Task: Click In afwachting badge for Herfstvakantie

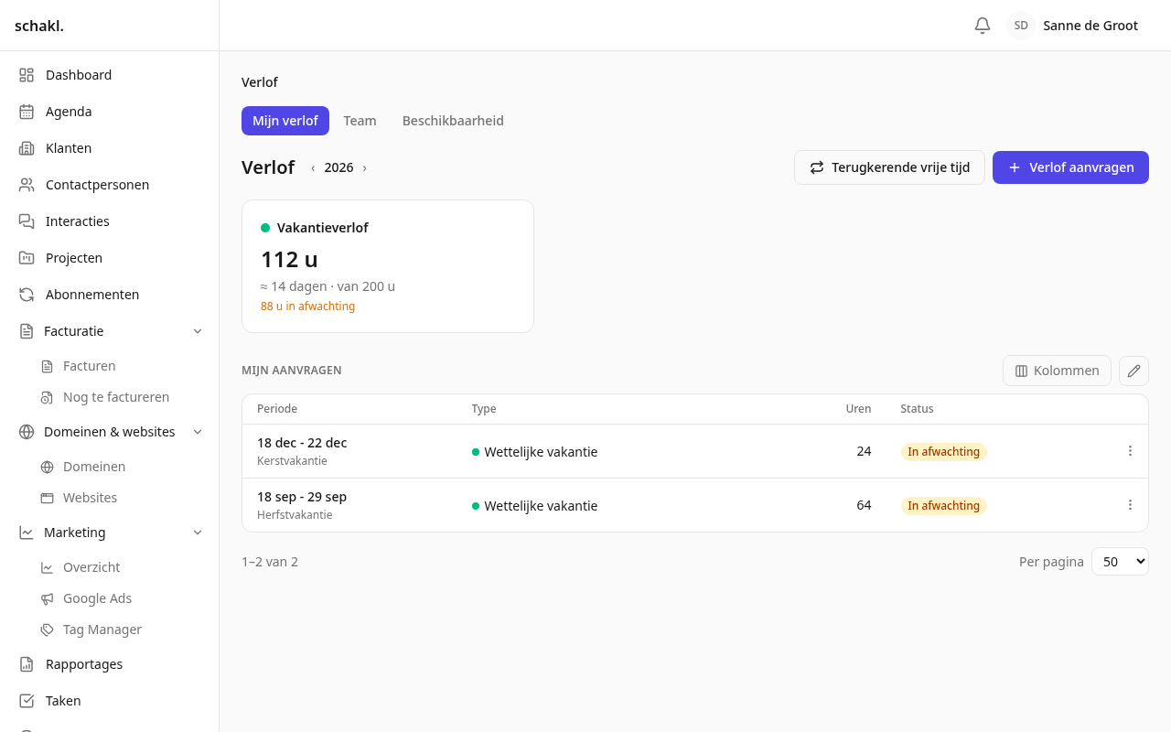Action: tap(943, 506)
